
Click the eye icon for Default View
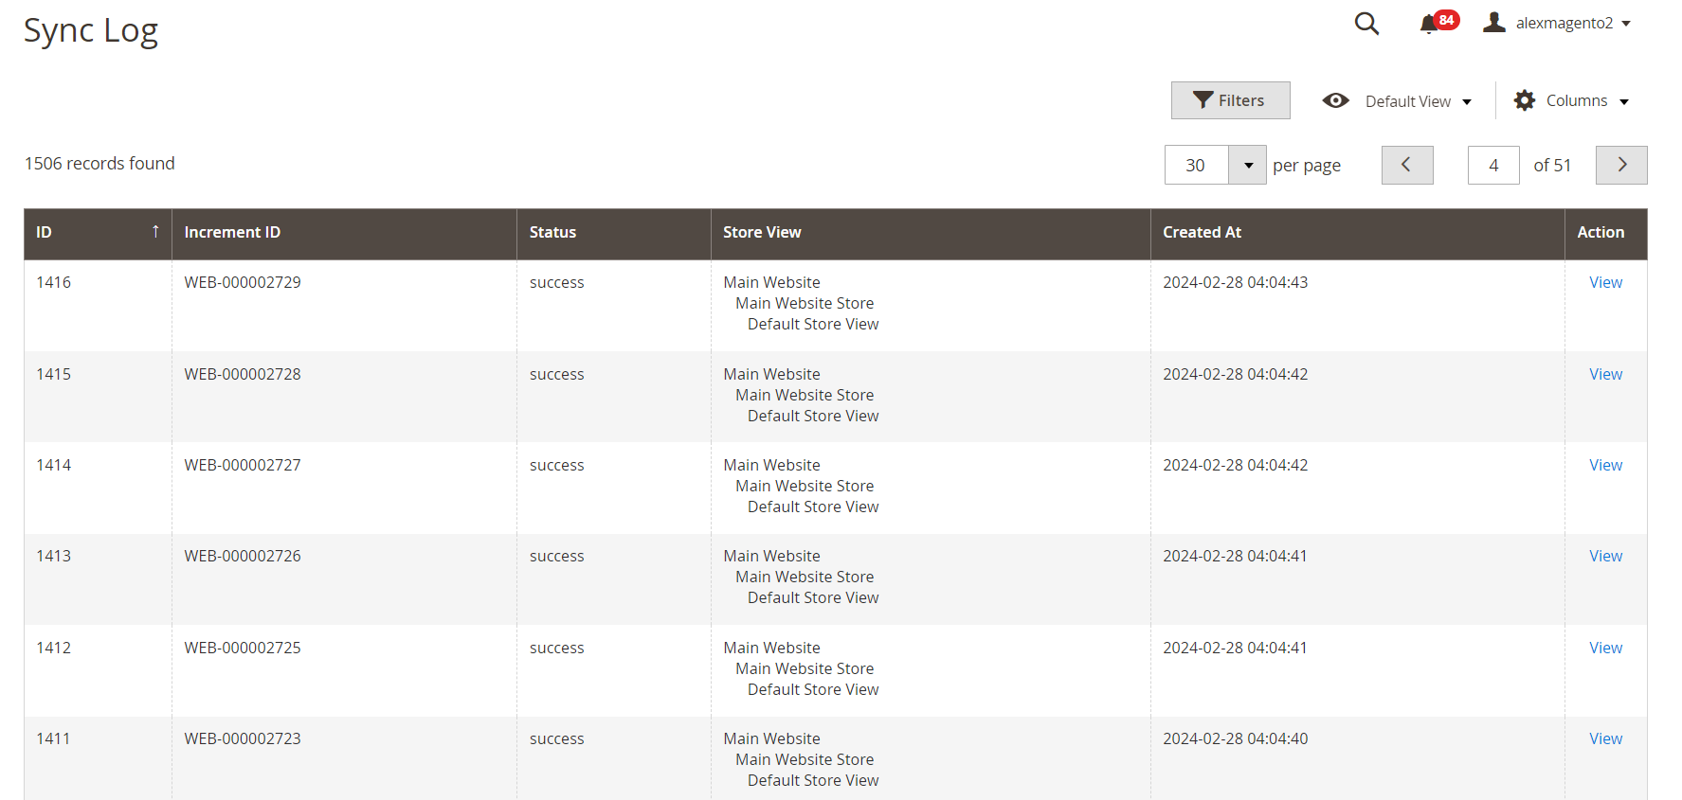tap(1335, 100)
